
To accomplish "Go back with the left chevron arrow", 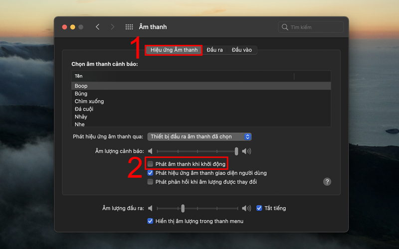I will (97, 27).
